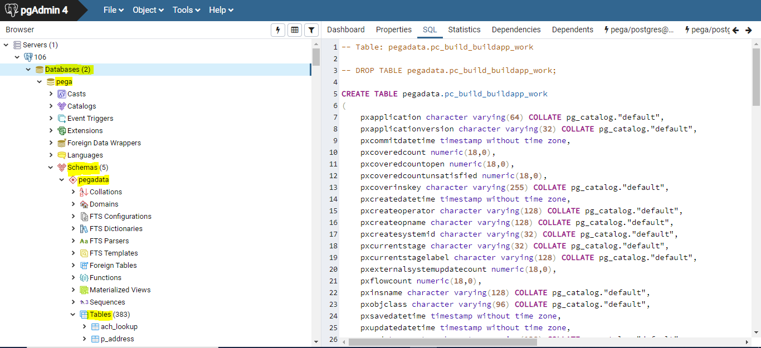
Task: Click the pgAdmin 4 elephant logo
Action: (11, 9)
